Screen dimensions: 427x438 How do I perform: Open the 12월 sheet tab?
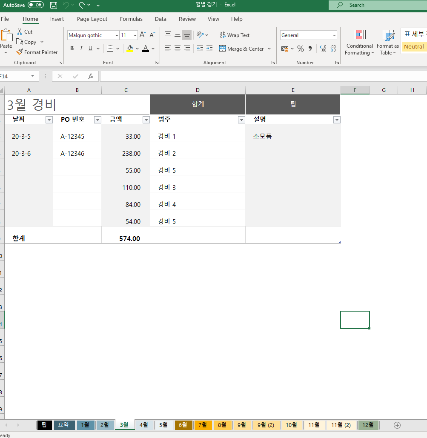pyautogui.click(x=368, y=425)
